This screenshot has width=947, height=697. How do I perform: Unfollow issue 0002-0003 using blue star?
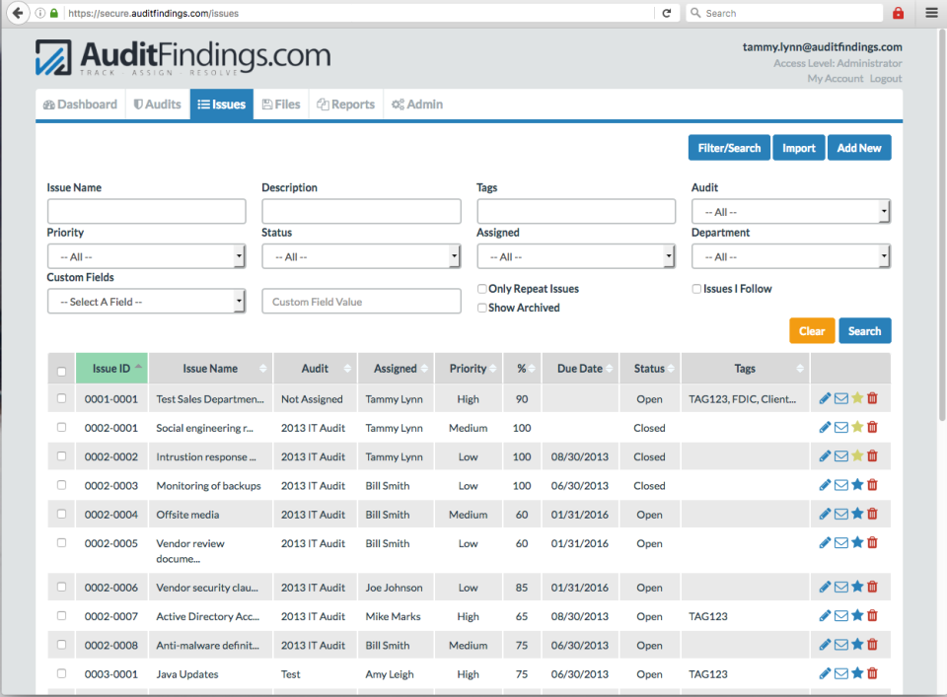click(856, 485)
